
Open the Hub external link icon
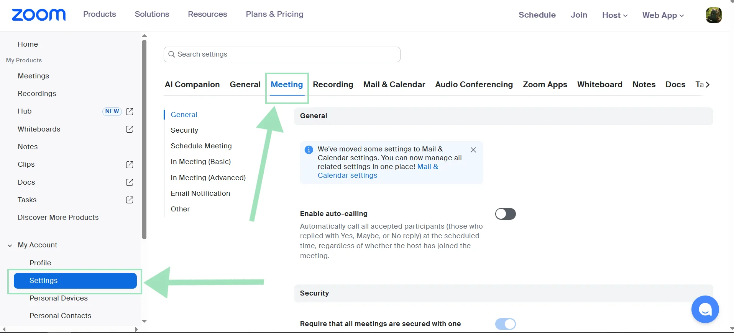pos(130,111)
